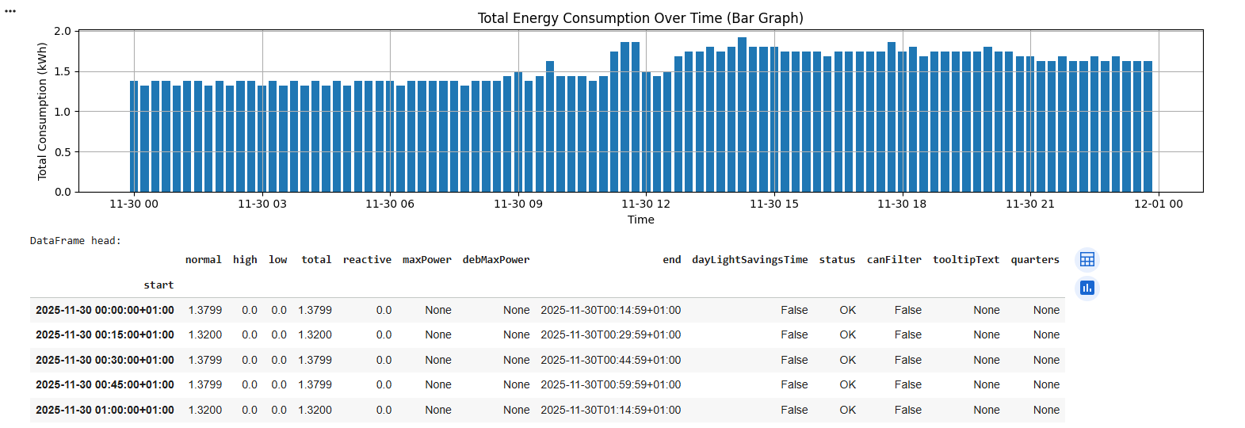1245x428 pixels.
Task: Click the 'Total Consumption (kWh)' y-axis label
Action: (x=42, y=111)
